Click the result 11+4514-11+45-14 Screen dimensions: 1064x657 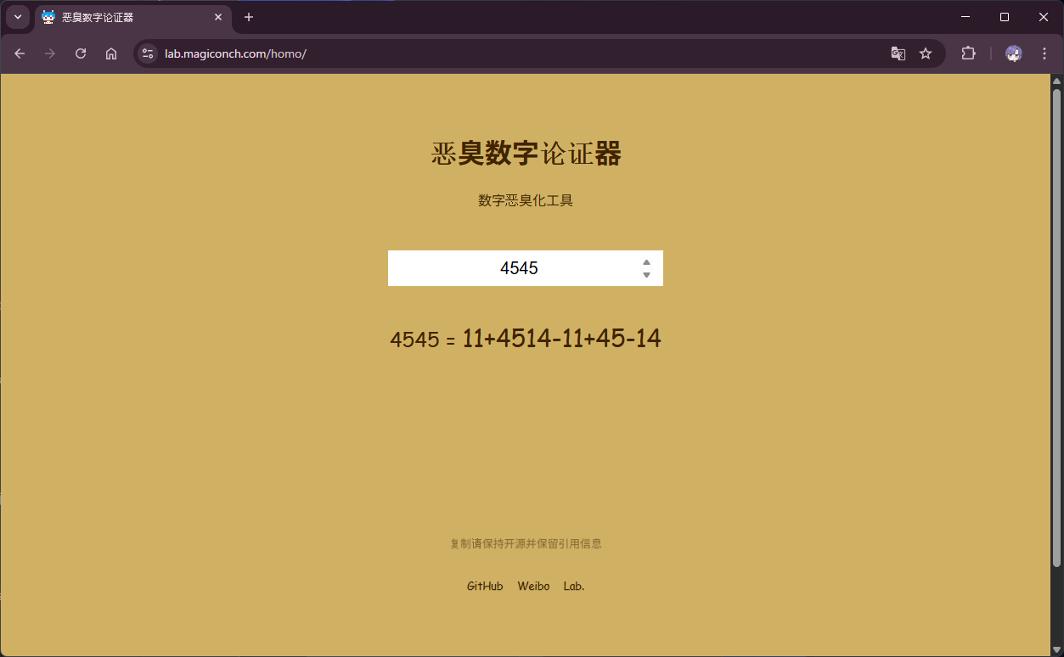click(x=561, y=339)
